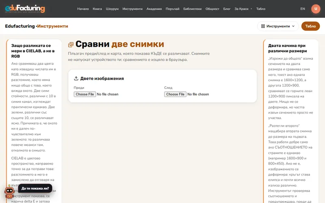Click No file chosen under След
325x203 pixels.
tap(198, 94)
